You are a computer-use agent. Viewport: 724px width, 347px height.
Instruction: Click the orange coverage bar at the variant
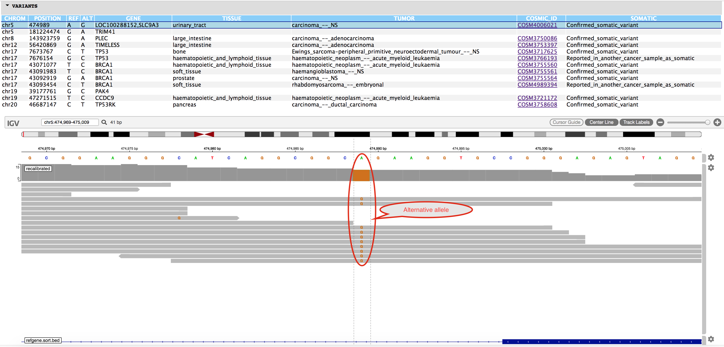[361, 175]
